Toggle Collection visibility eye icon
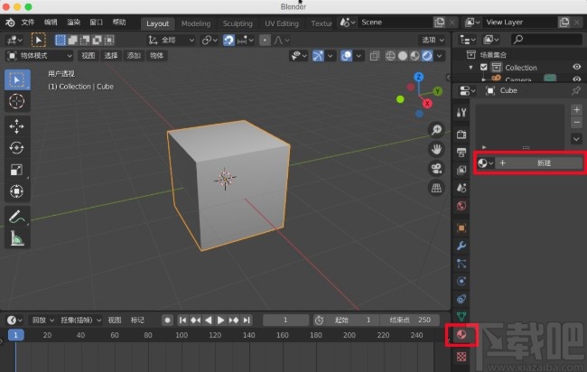This screenshot has height=372, width=587. tap(576, 67)
